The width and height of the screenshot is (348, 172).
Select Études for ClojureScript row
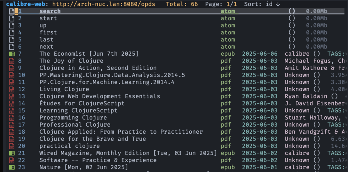82,104
